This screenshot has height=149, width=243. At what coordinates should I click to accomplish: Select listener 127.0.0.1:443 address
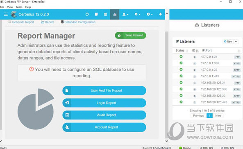[x=210, y=77]
